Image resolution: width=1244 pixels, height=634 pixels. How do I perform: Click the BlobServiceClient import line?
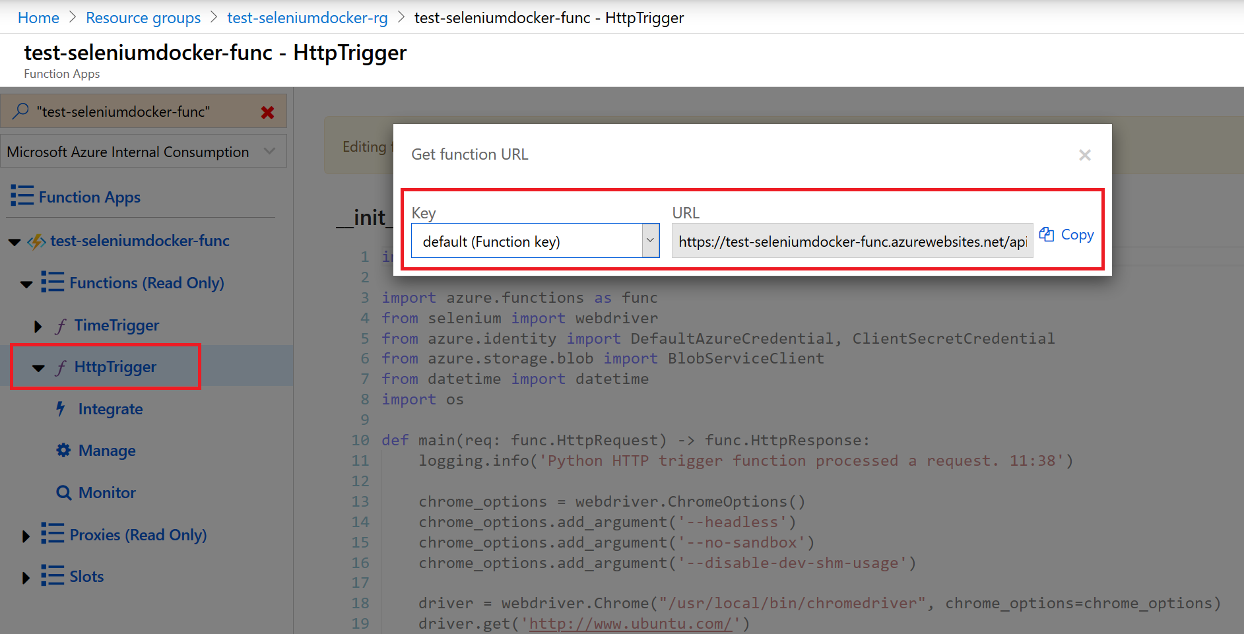[x=603, y=358]
